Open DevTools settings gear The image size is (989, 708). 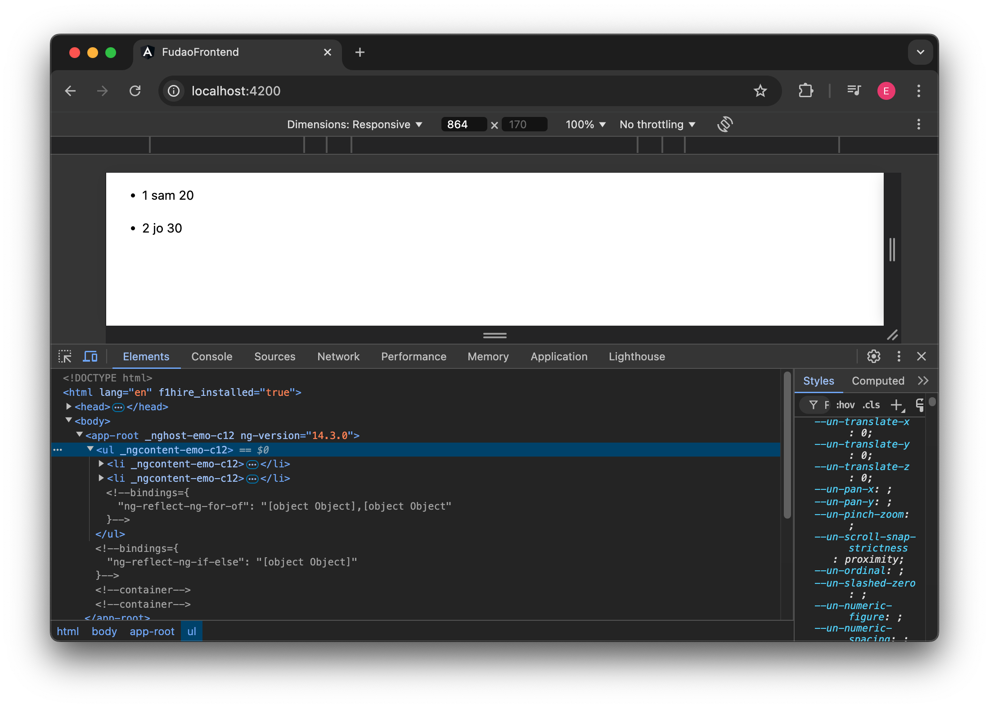tap(873, 356)
